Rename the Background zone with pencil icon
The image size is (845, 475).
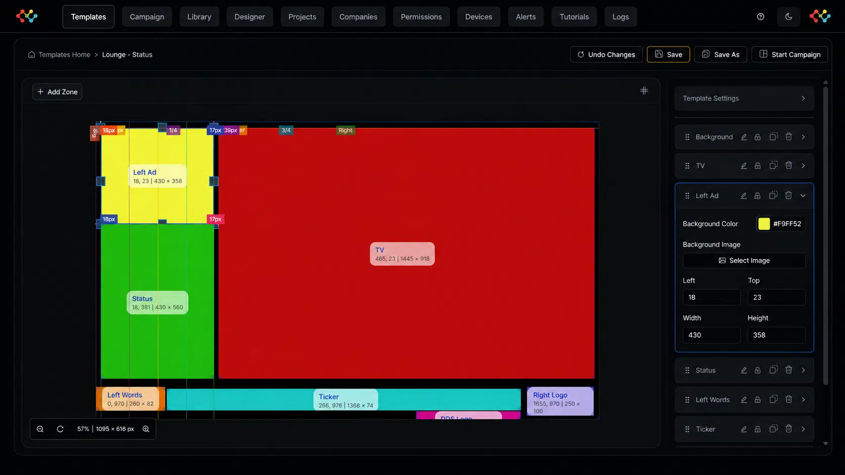pyautogui.click(x=743, y=137)
